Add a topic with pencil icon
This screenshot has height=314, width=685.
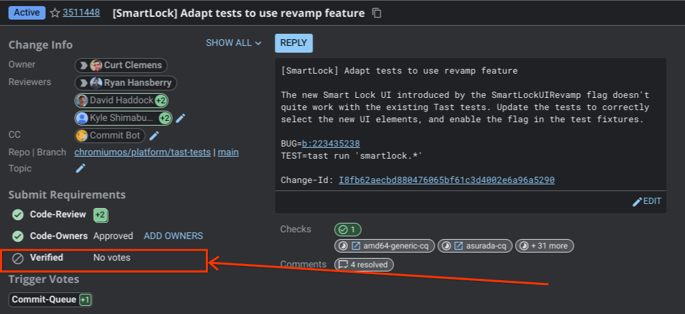(x=80, y=168)
